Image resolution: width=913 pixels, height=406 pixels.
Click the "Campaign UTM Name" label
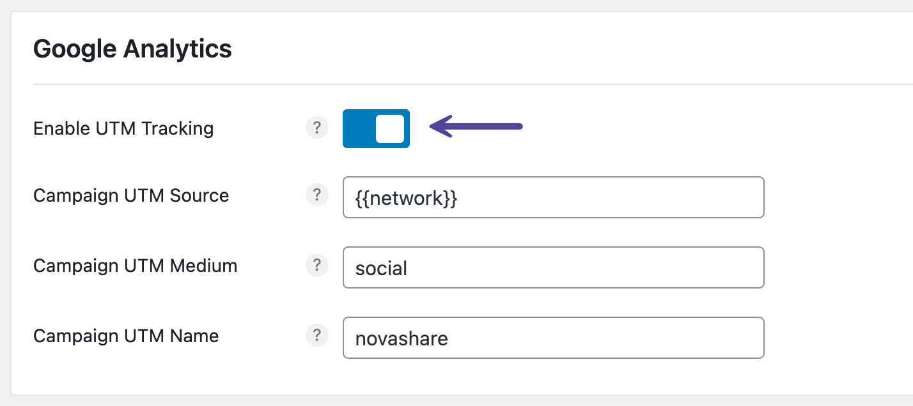[x=126, y=336]
